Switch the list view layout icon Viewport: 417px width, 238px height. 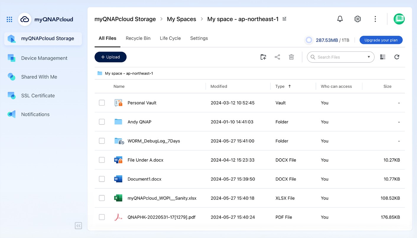[382, 57]
